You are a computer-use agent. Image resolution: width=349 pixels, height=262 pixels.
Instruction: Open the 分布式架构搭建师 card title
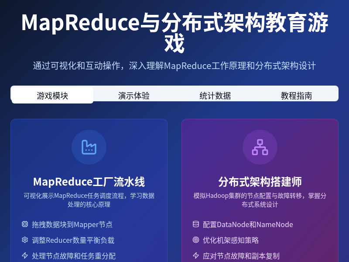pos(260,182)
